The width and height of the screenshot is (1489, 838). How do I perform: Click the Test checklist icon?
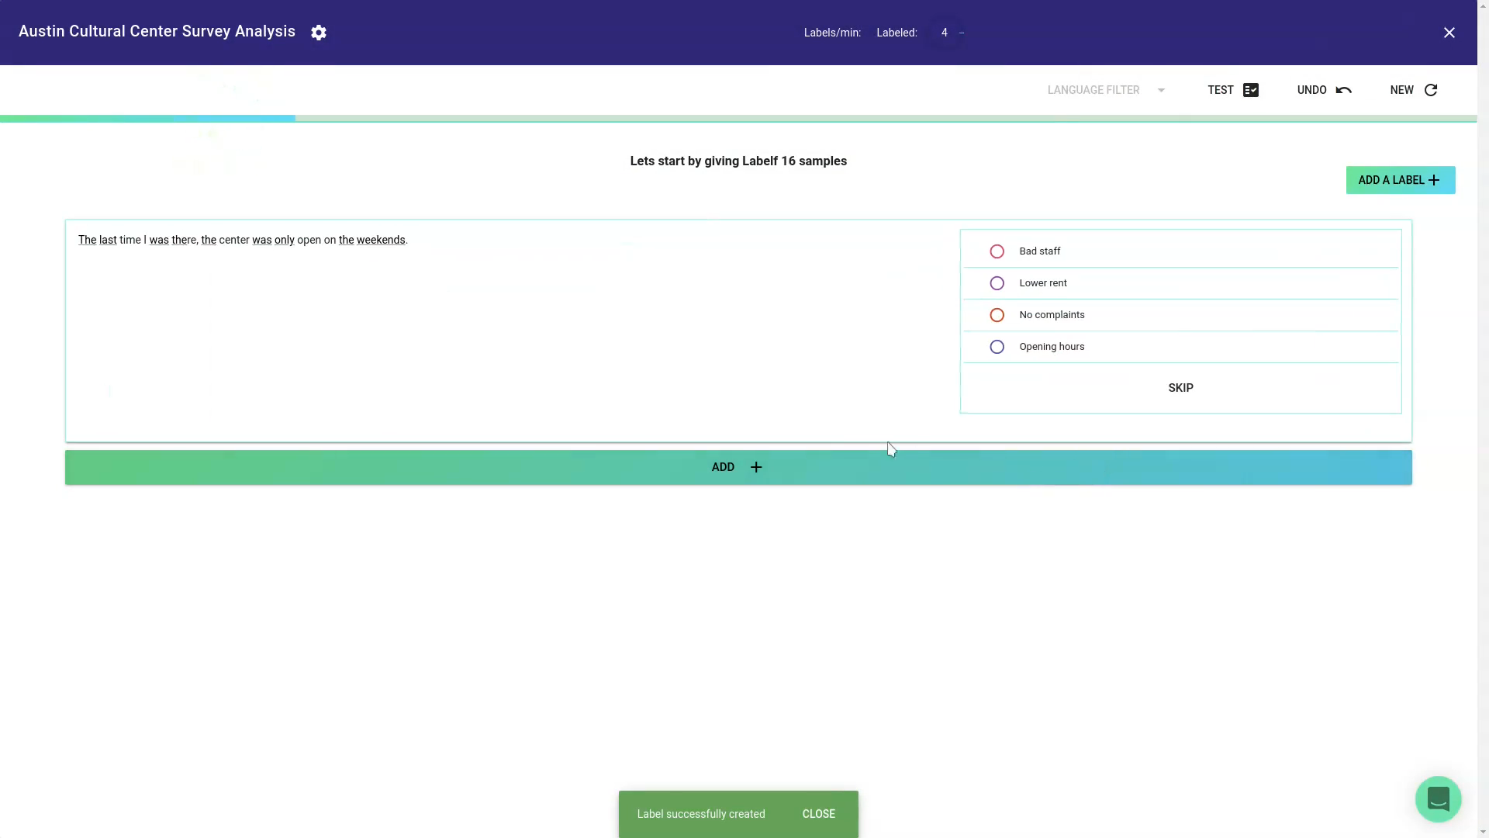tap(1250, 90)
